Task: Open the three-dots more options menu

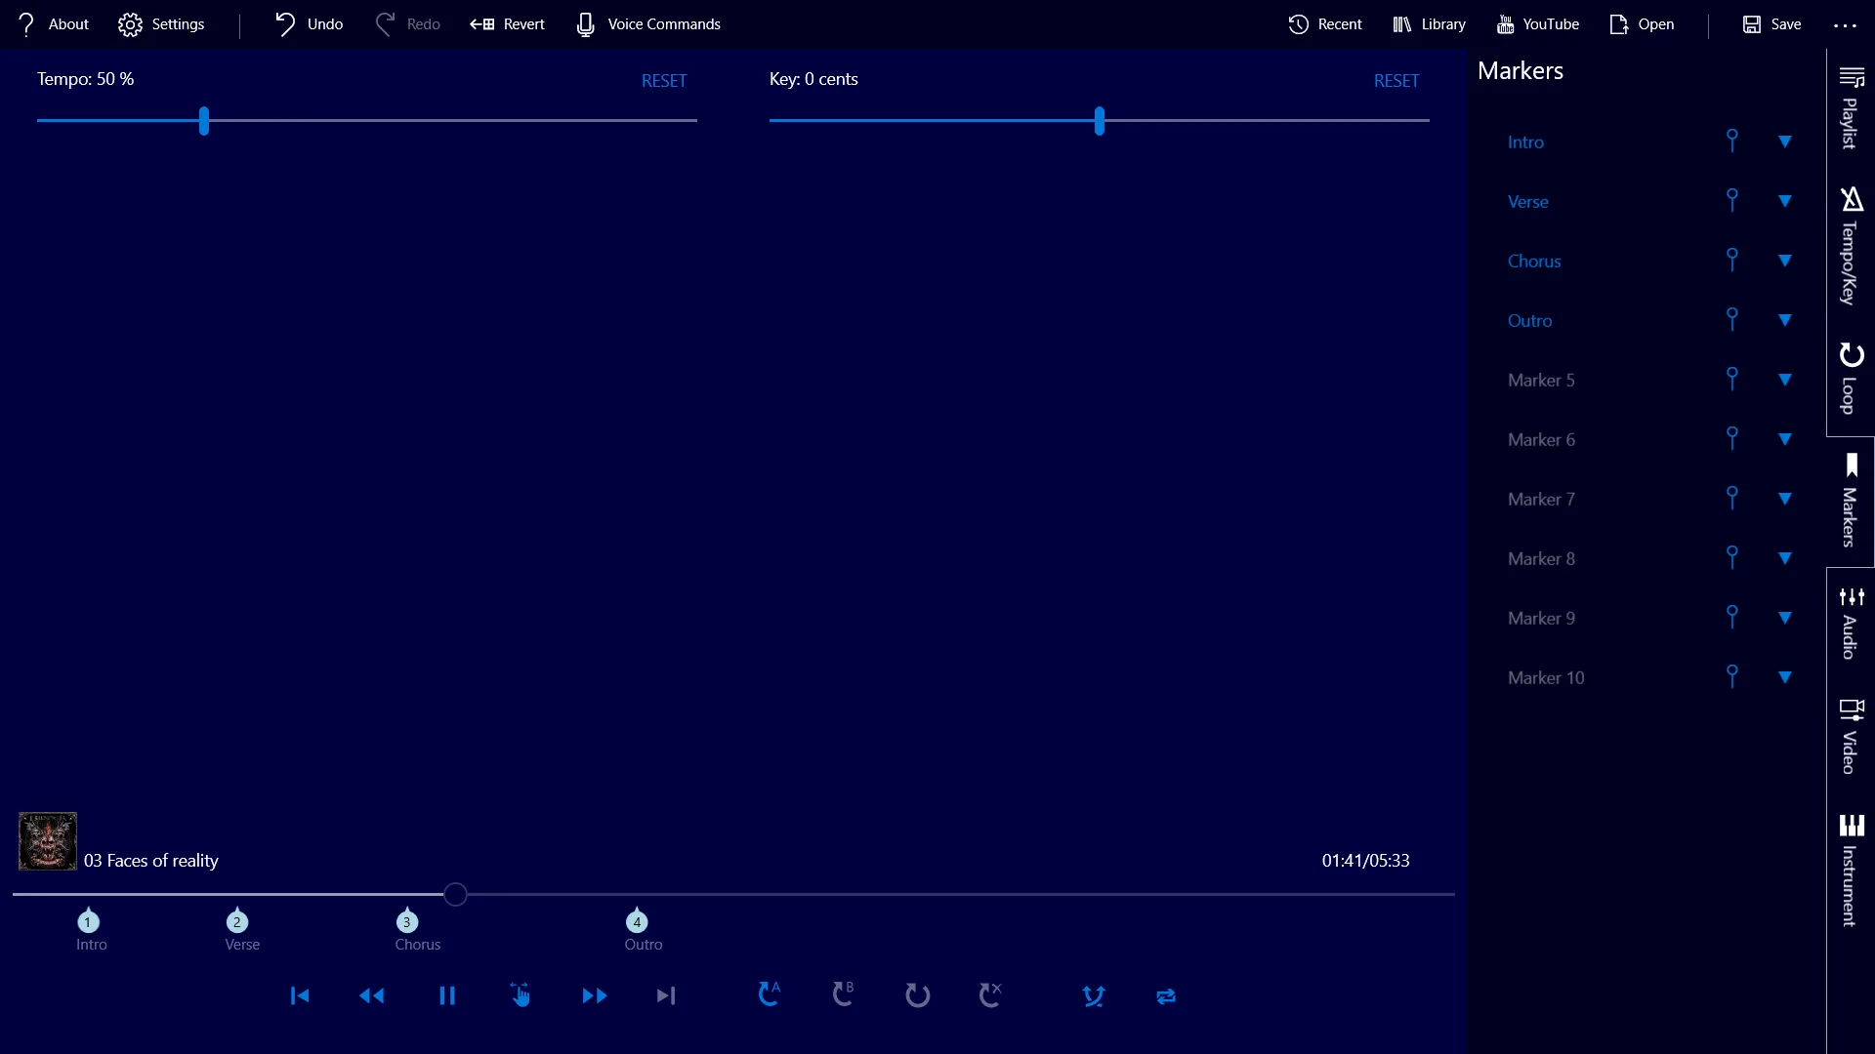Action: point(1845,25)
